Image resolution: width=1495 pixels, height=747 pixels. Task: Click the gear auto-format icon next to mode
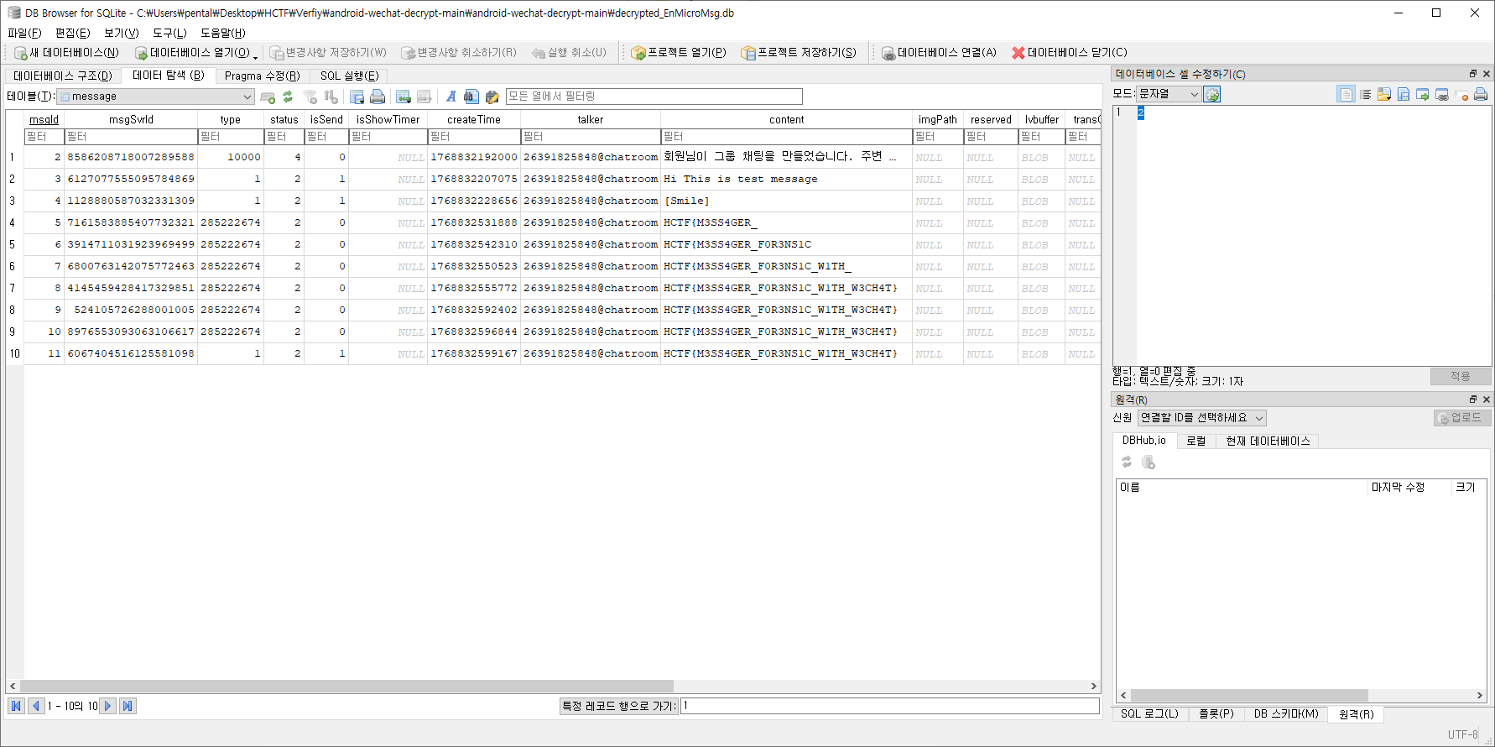1212,94
